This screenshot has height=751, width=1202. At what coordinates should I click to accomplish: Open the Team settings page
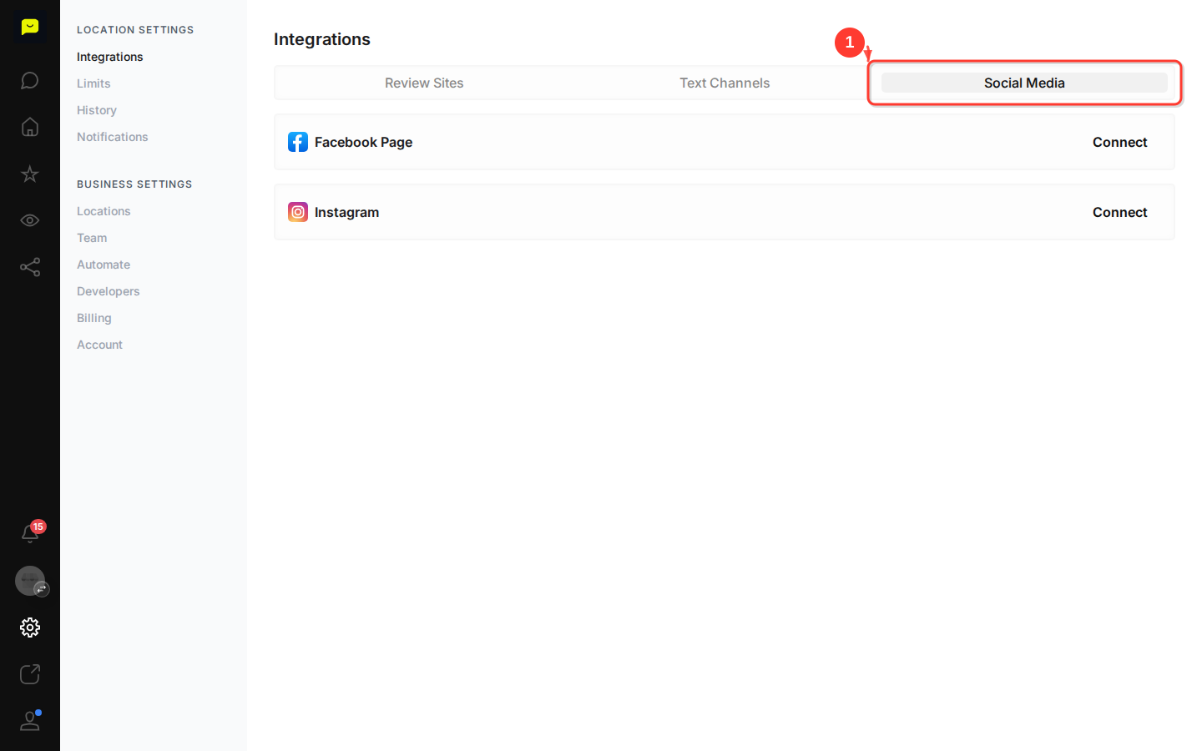(x=92, y=238)
